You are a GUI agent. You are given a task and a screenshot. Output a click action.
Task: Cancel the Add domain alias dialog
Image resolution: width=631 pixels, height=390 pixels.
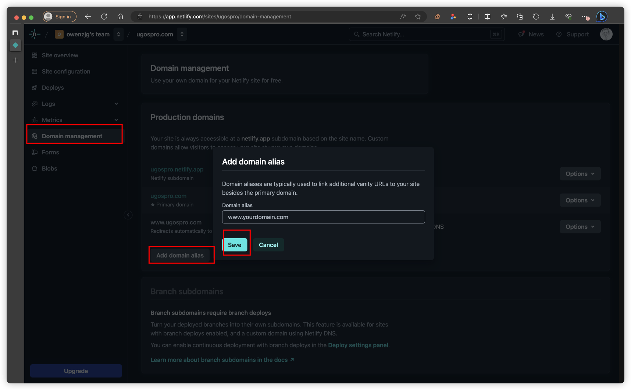(x=268, y=245)
